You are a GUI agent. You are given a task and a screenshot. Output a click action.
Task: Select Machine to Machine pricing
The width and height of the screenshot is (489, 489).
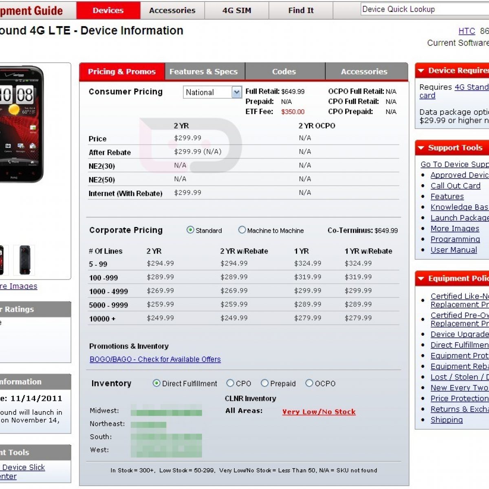coord(242,230)
